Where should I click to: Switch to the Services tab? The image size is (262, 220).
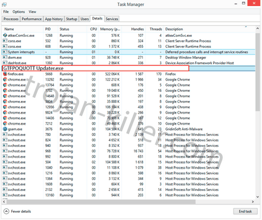(112, 19)
